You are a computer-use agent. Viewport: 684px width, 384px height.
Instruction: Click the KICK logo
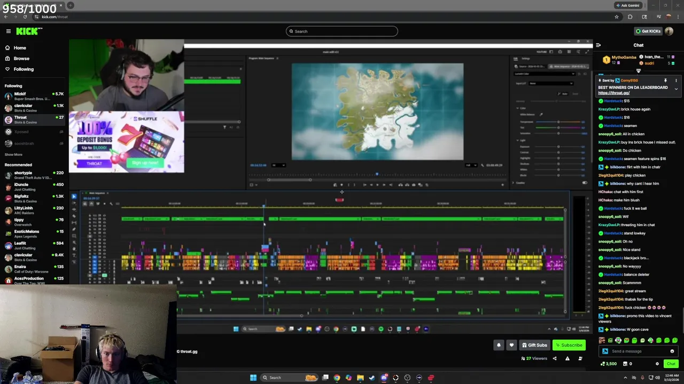(x=27, y=31)
